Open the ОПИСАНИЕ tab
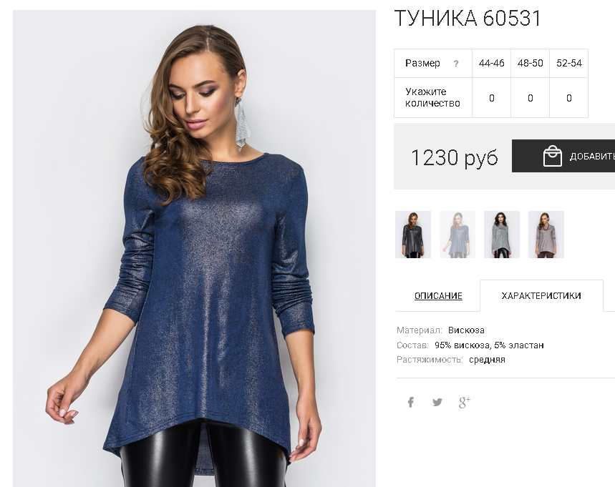Screen dimensions: 615x487 pyautogui.click(x=438, y=296)
